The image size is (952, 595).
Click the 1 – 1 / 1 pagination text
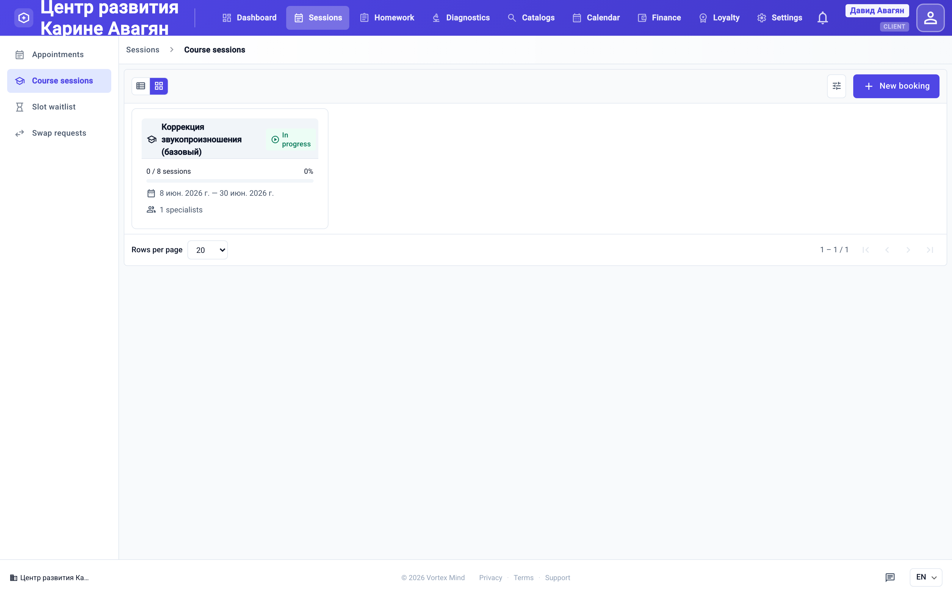834,250
